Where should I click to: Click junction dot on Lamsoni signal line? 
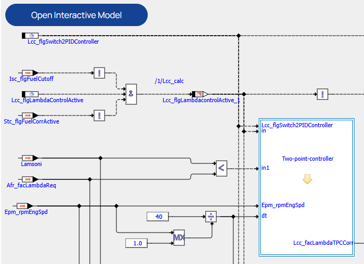(x=100, y=158)
